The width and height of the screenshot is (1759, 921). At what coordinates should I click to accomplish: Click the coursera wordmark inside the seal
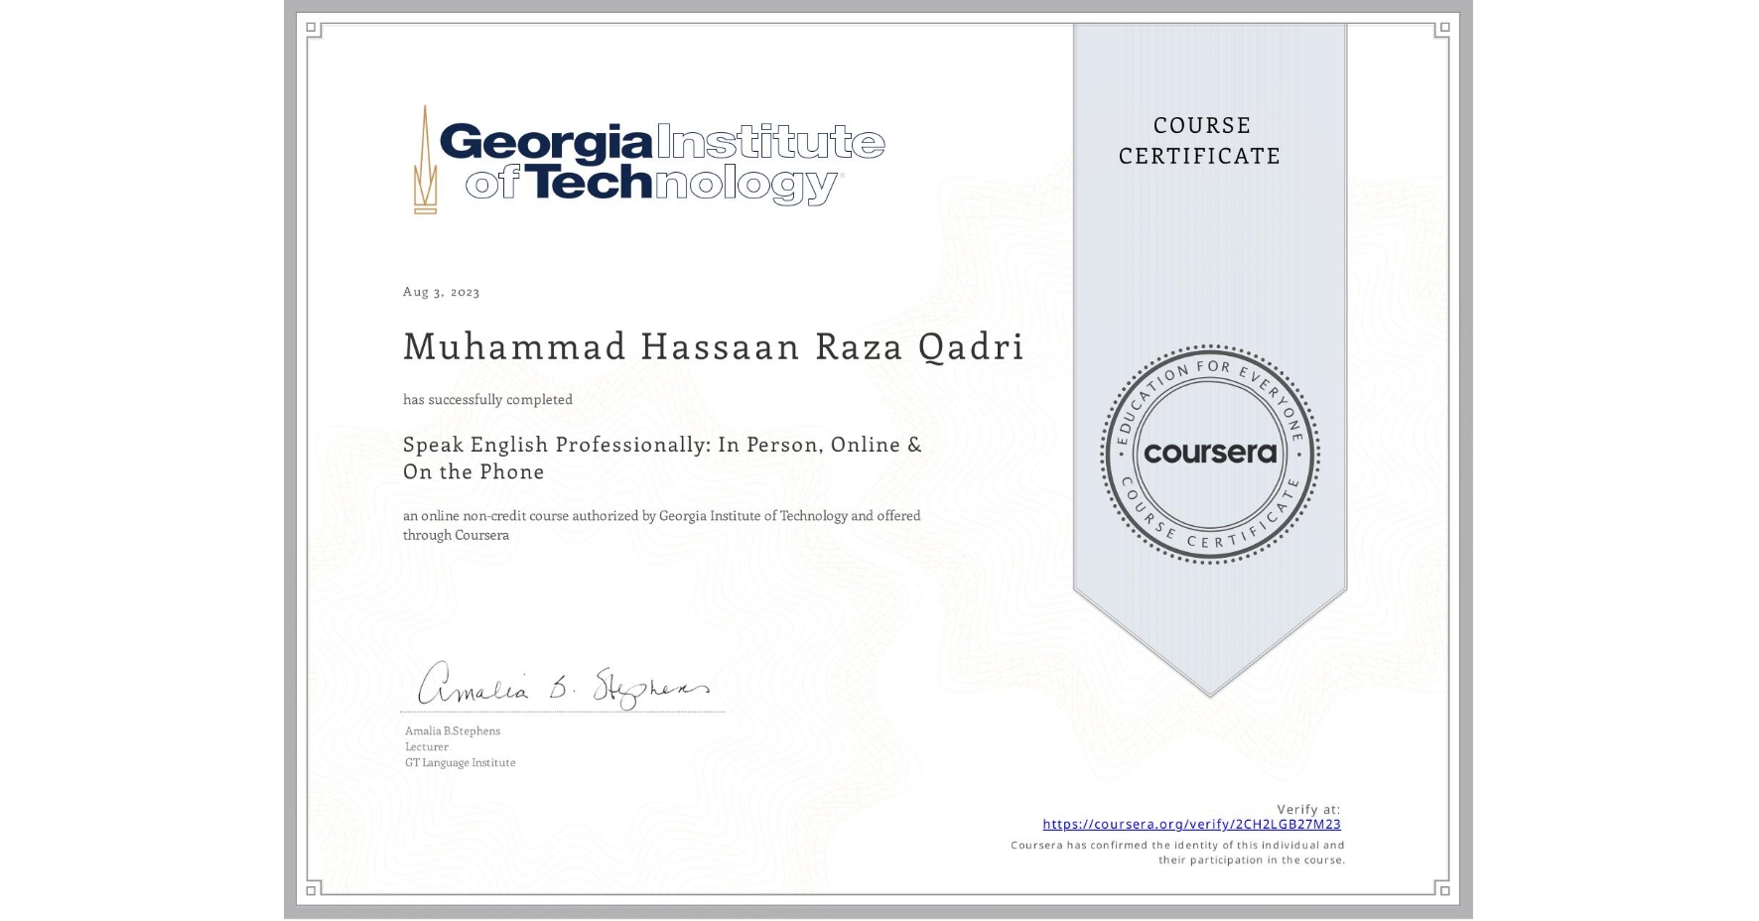point(1210,454)
